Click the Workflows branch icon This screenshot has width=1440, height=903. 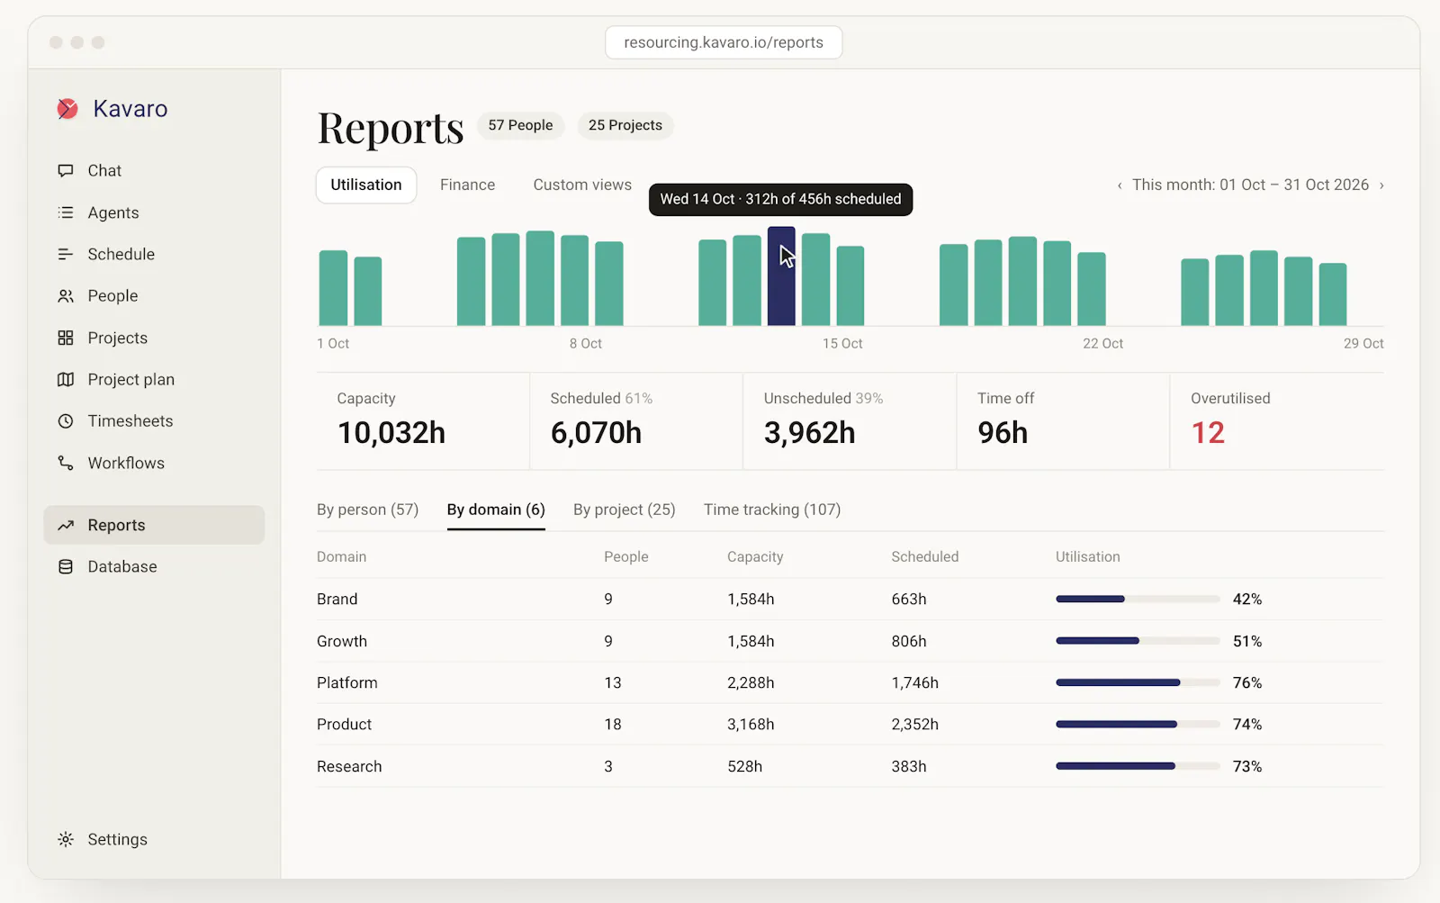(x=66, y=463)
